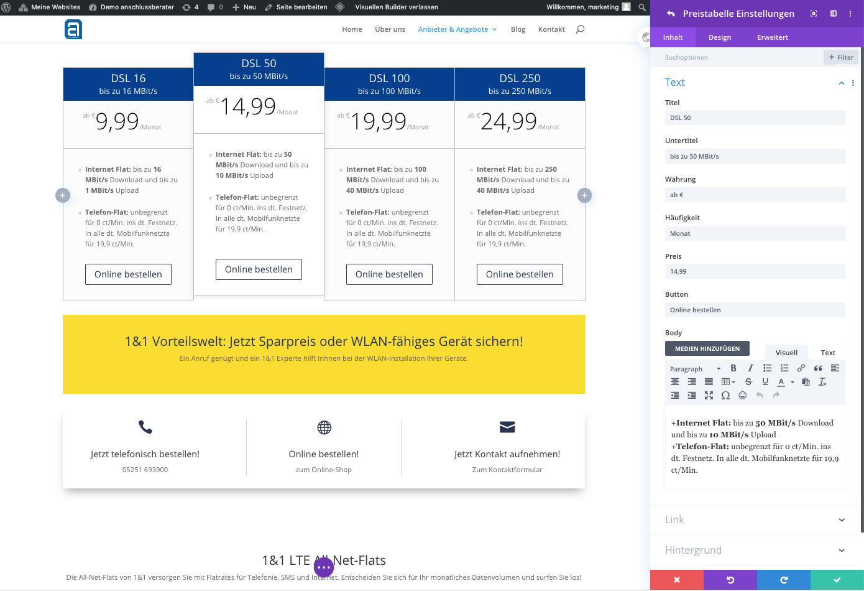Underline the selected body text
Screen dimensions: 864x591
click(765, 382)
